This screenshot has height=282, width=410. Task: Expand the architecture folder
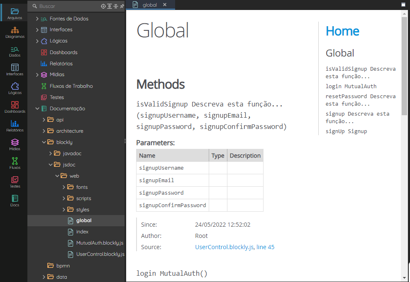tap(44, 131)
